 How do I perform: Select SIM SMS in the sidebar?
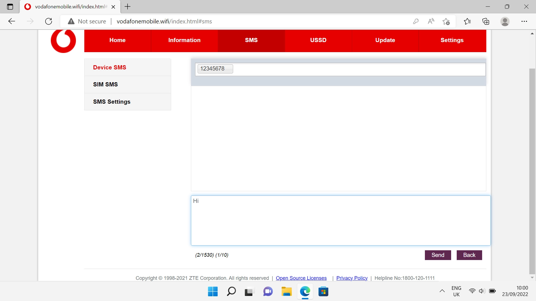[128, 84]
